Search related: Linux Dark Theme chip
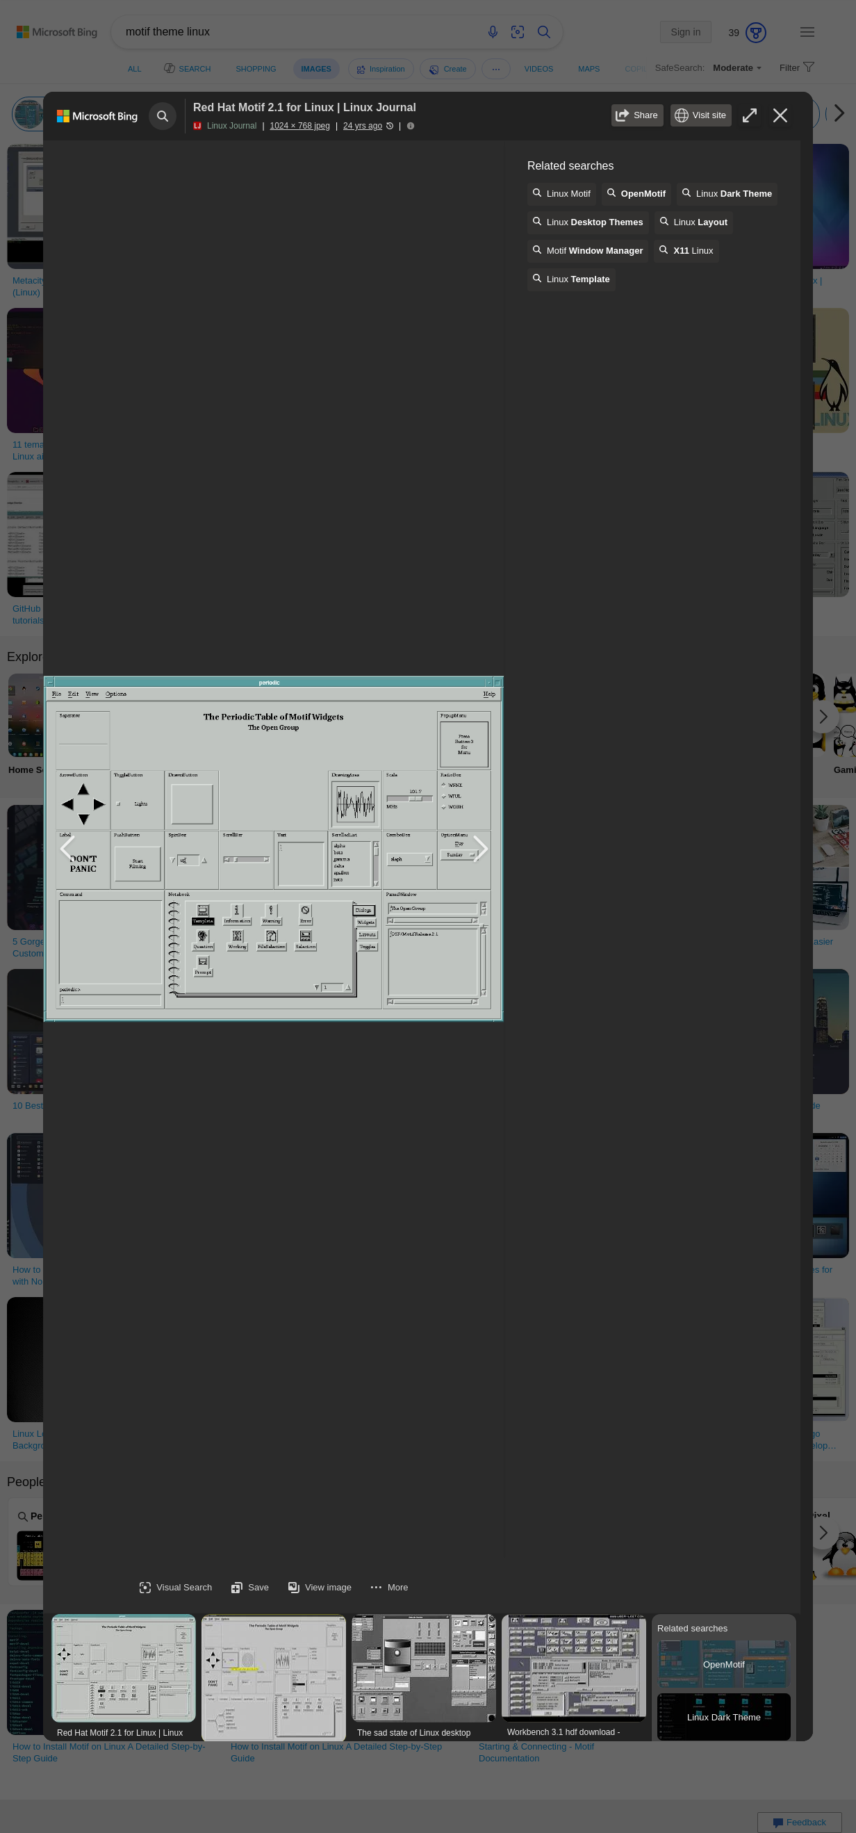 pos(726,193)
